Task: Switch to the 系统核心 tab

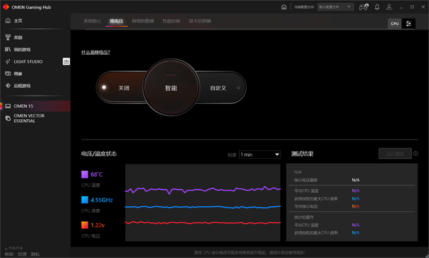Action: 92,21
